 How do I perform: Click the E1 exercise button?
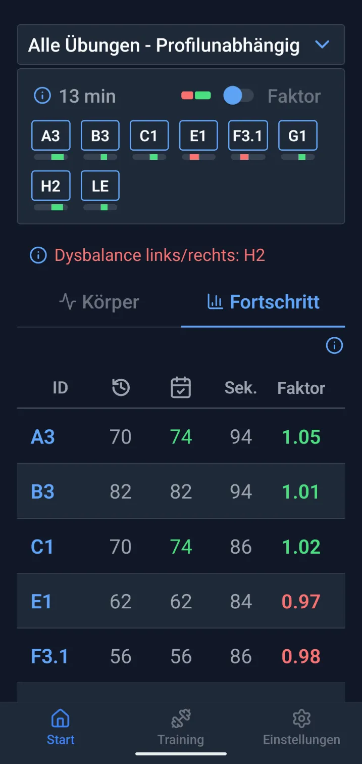pyautogui.click(x=198, y=135)
